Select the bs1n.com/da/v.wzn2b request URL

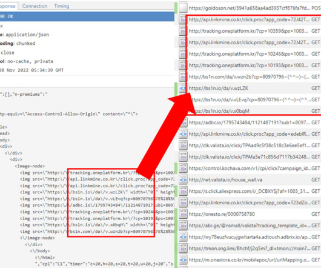tap(249, 77)
